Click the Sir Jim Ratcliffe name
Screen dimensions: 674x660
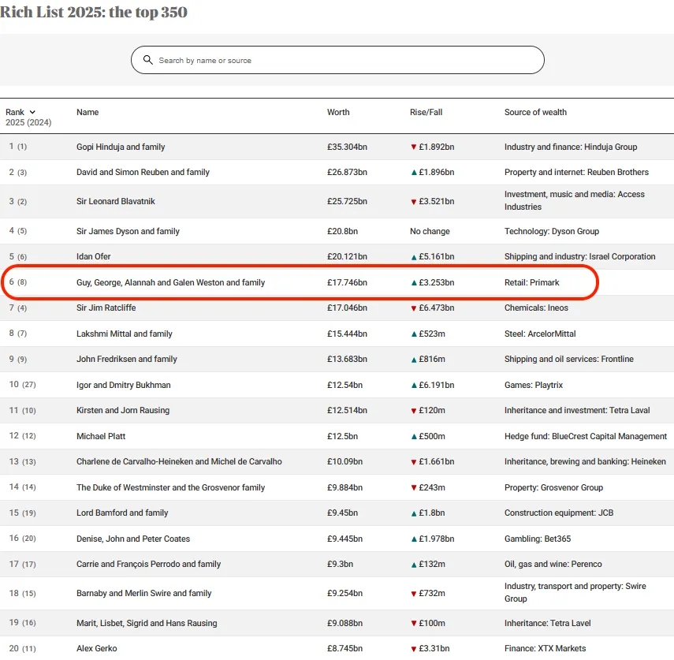point(106,308)
